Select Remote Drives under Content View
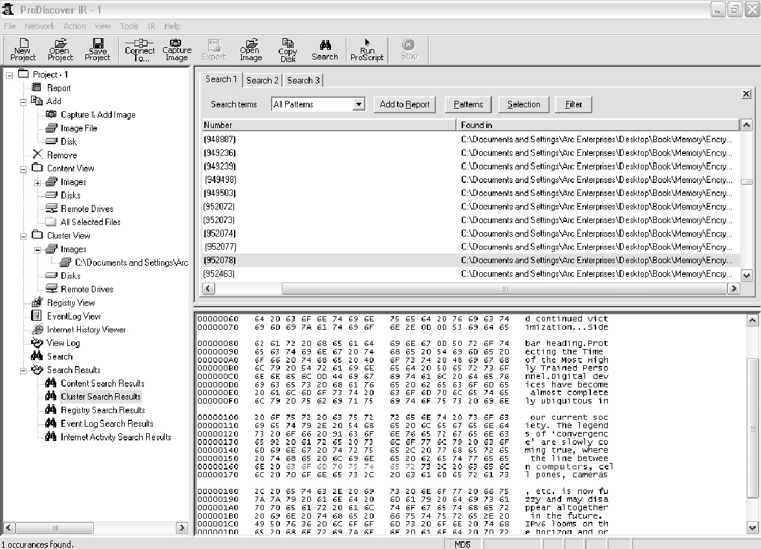 coord(87,209)
